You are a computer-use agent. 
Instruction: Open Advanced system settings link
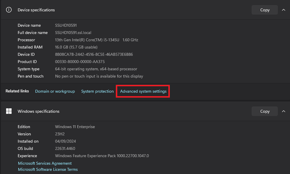click(143, 91)
